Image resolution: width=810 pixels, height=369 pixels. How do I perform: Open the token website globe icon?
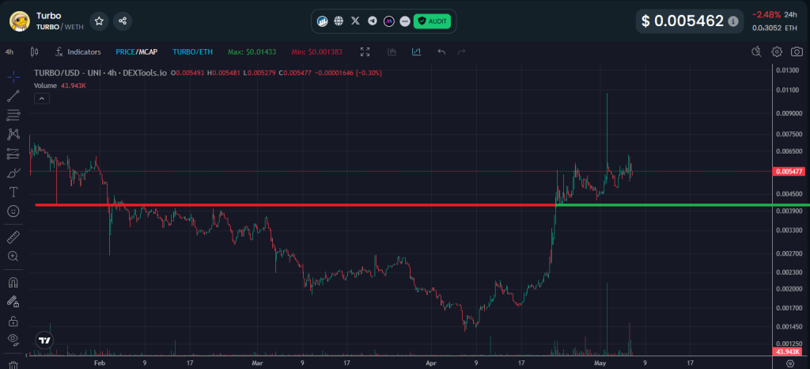click(339, 21)
